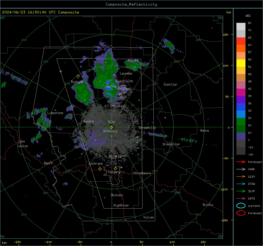Click the yellow diamond marker below Cochrane
The width and height of the screenshot is (263, 246).
[x=100, y=169]
